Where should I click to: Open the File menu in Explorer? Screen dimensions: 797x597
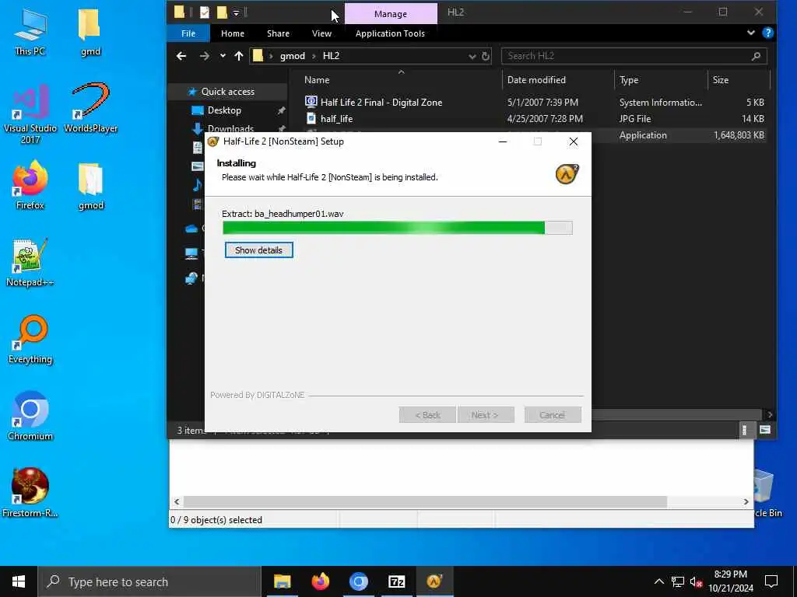tap(188, 33)
